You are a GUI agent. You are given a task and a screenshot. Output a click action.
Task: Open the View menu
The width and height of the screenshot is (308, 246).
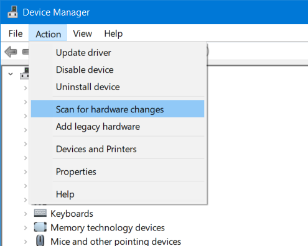click(x=83, y=34)
